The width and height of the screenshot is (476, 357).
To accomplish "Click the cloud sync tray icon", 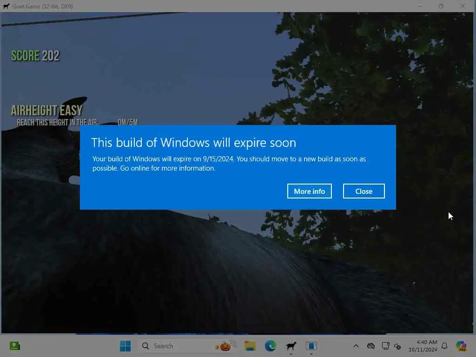I will tap(370, 346).
